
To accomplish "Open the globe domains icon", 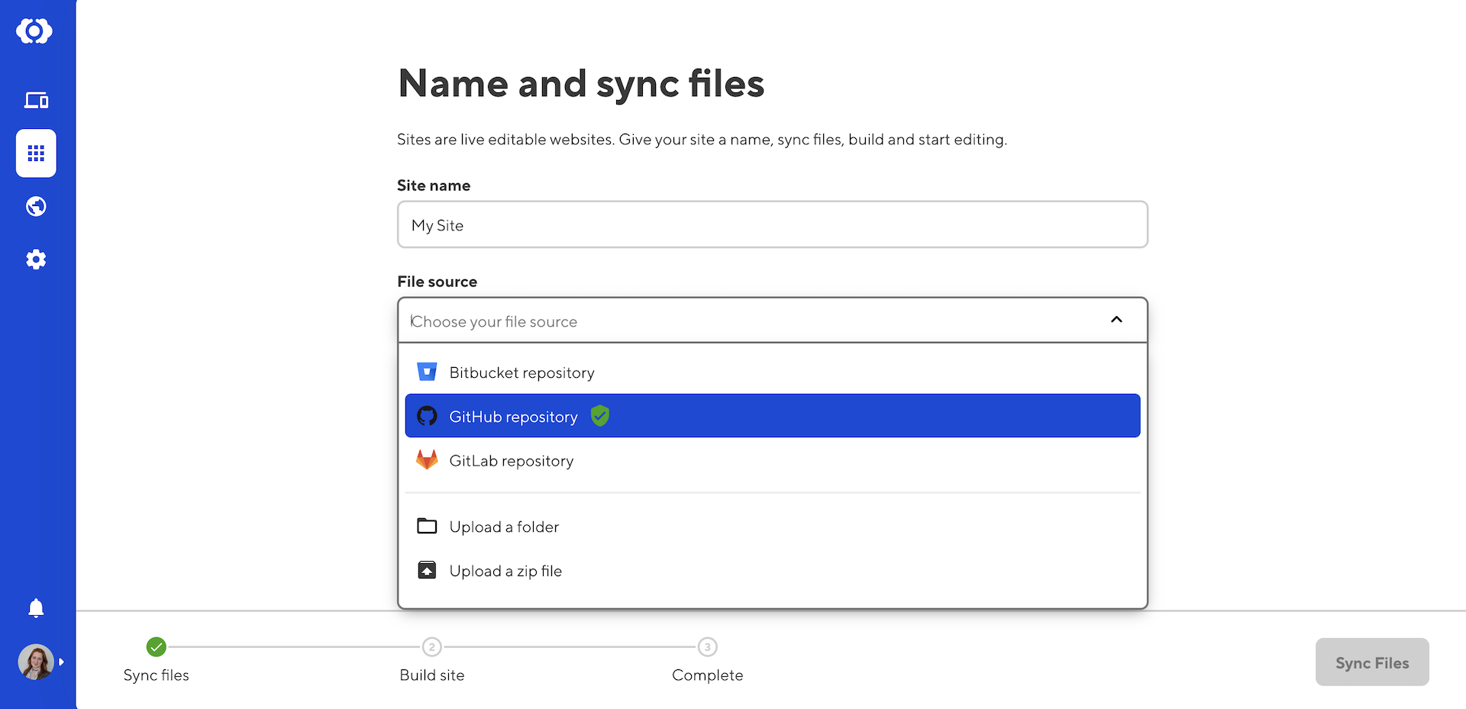I will (x=36, y=207).
